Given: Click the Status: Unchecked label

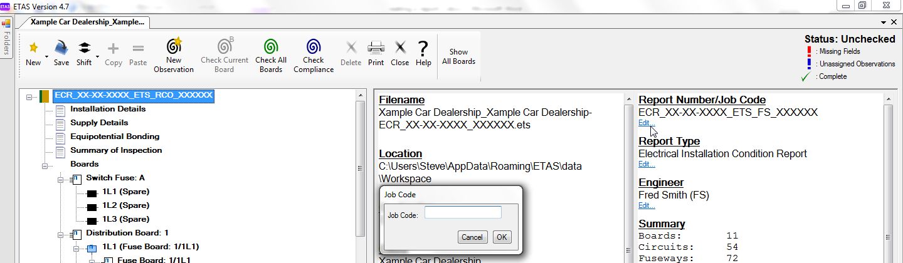Looking at the screenshot, I should click(x=850, y=39).
